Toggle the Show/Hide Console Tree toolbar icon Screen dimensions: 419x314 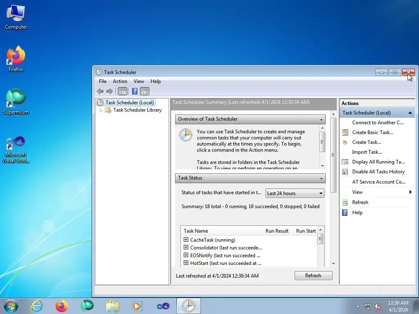click(123, 91)
